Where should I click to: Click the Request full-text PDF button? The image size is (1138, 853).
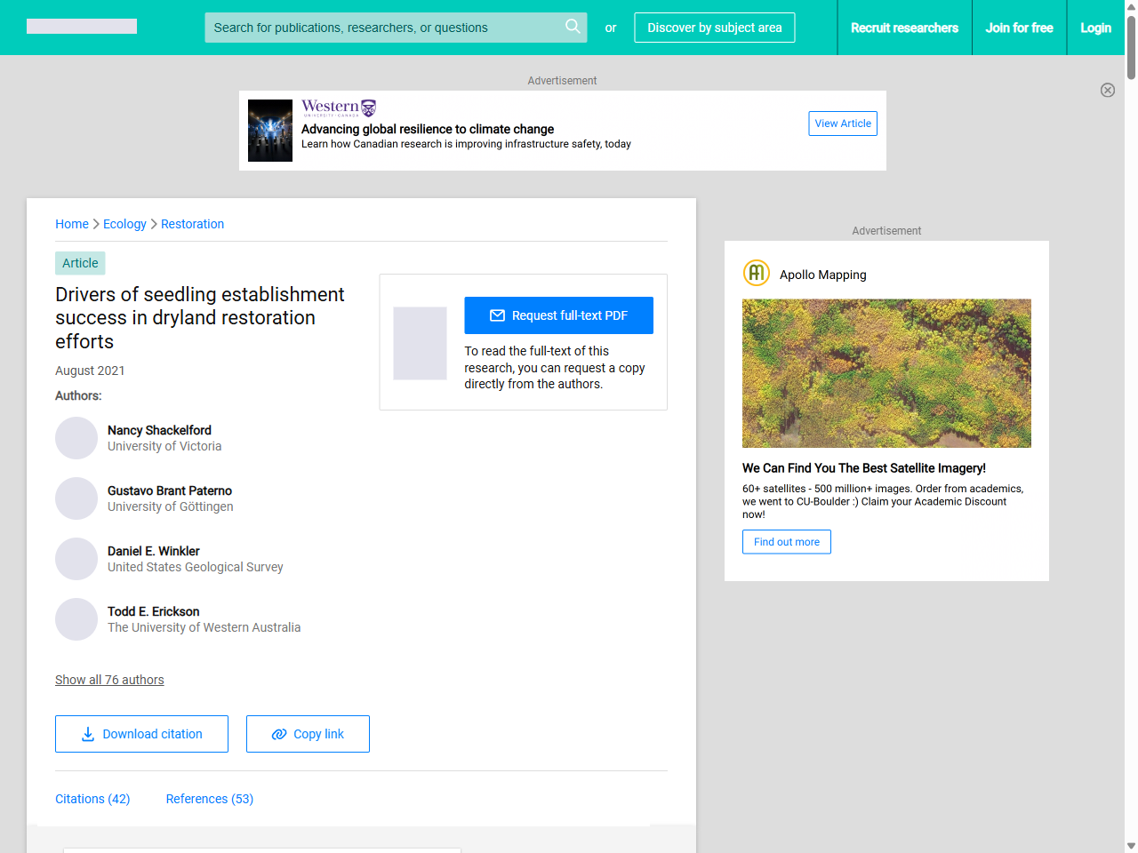pos(558,315)
